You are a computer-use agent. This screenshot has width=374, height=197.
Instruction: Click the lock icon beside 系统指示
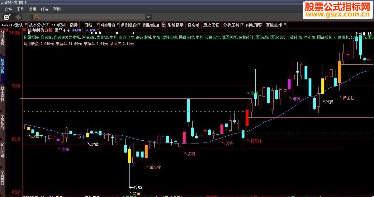point(163,25)
